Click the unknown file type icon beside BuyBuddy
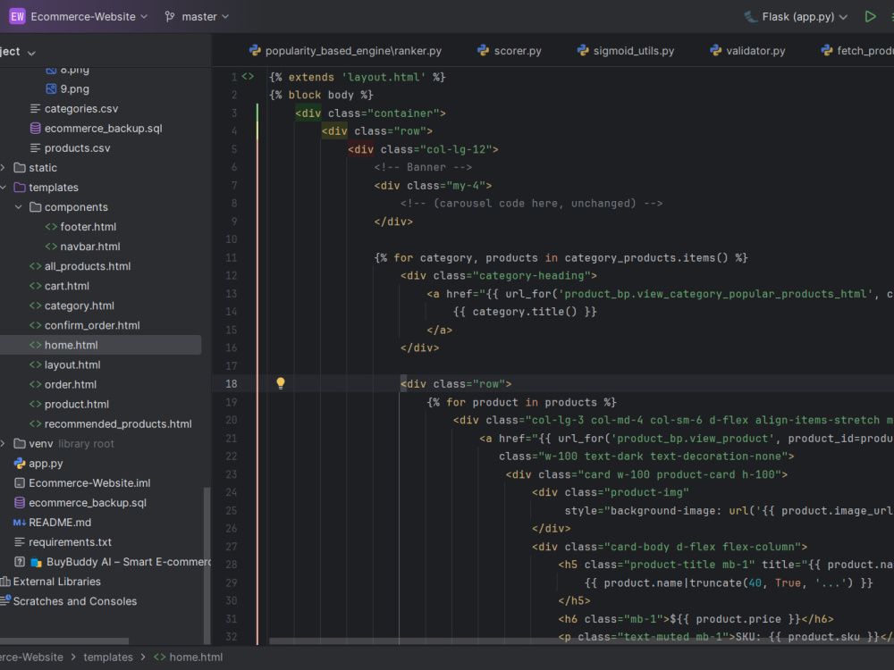This screenshot has width=894, height=670. [20, 562]
